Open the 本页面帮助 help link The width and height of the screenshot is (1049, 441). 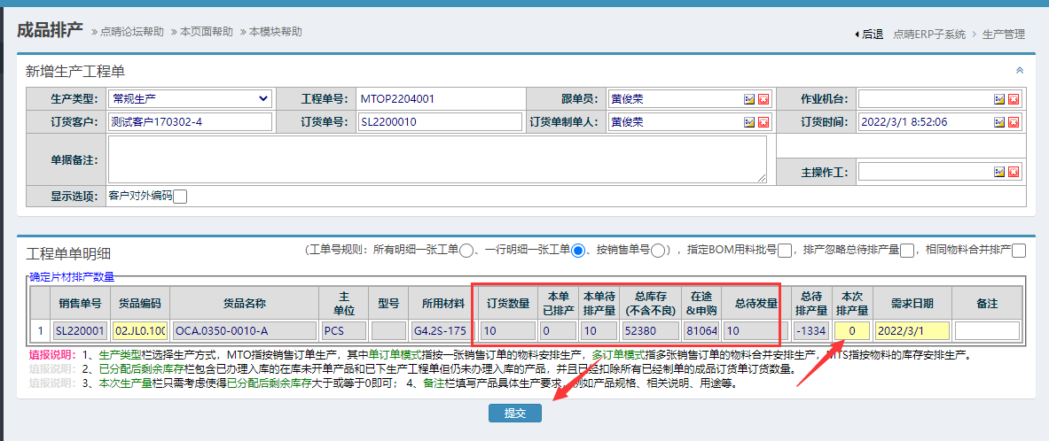[206, 32]
